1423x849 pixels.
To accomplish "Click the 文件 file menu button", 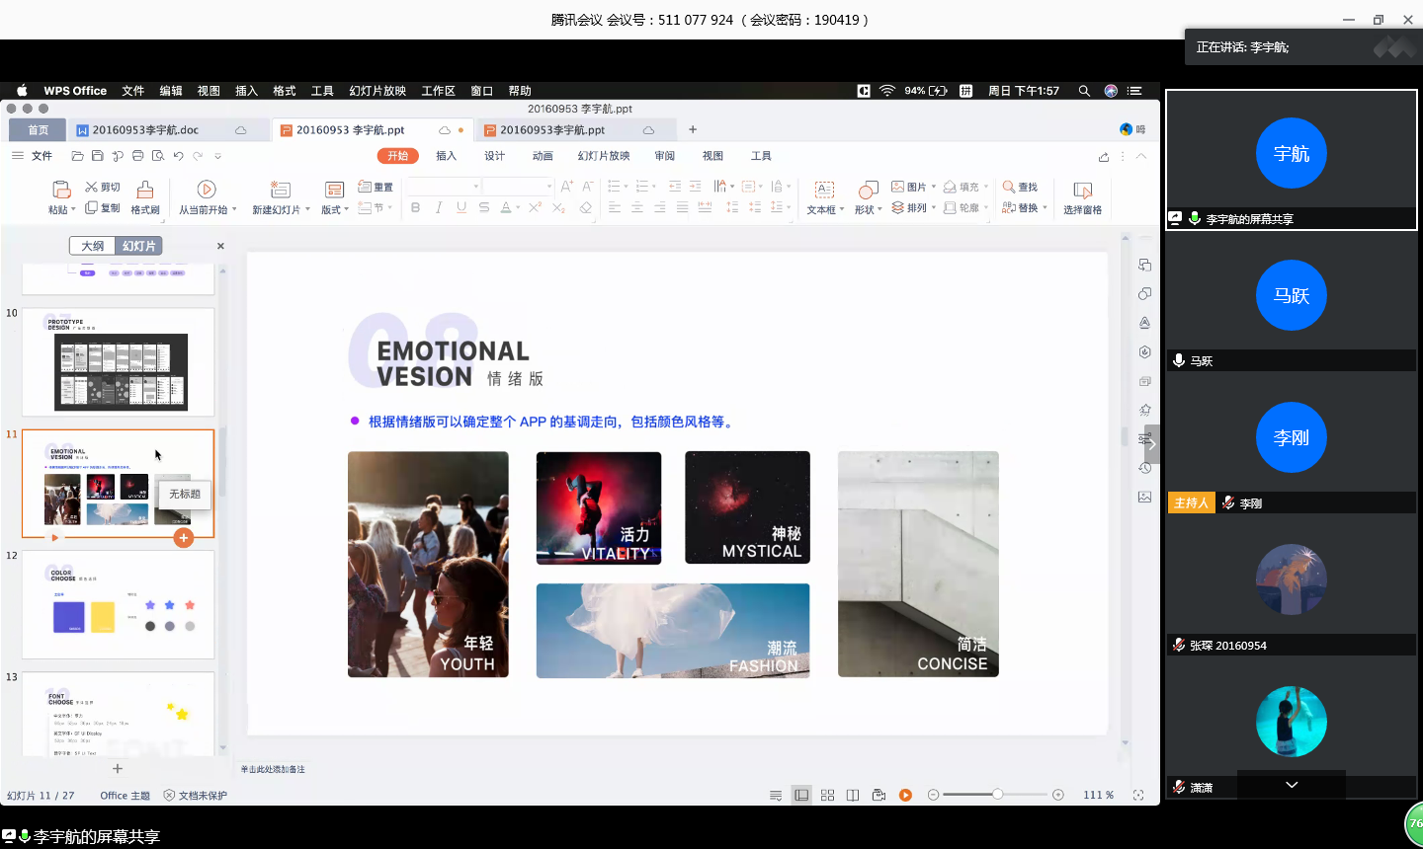I will [x=42, y=156].
